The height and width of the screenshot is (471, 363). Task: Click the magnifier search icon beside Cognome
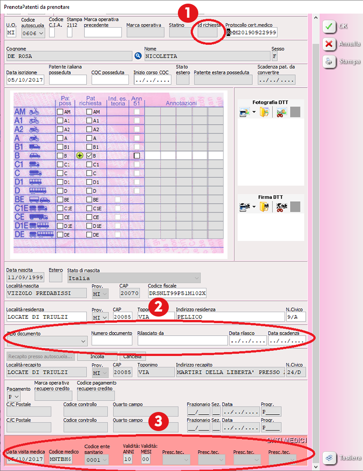138,56
